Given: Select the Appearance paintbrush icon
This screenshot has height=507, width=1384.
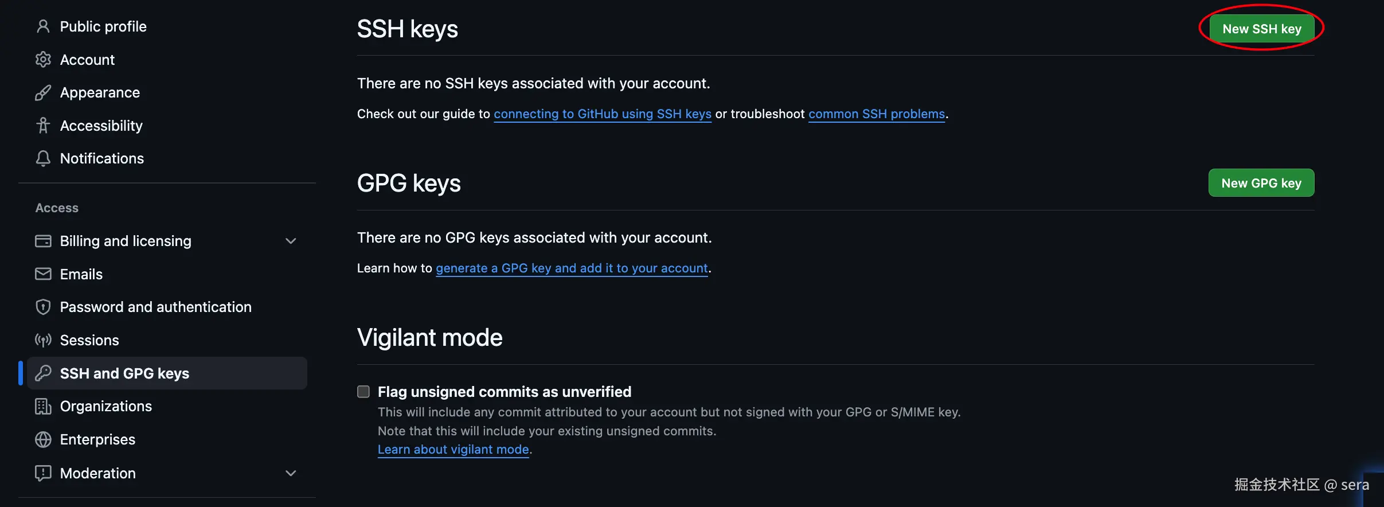Looking at the screenshot, I should (x=43, y=92).
